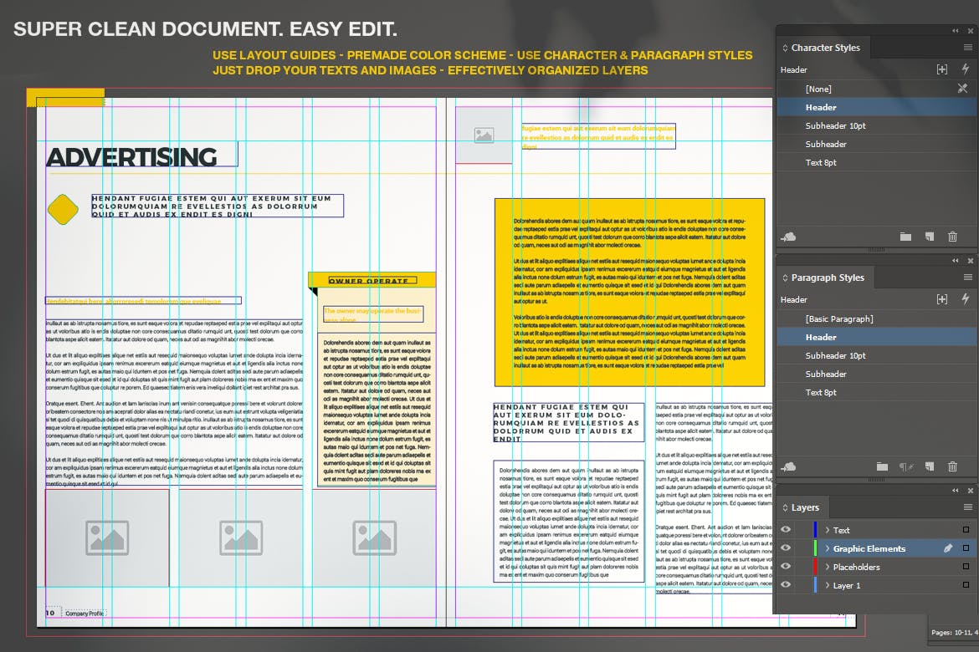
Task: Hide Layer 1 with its eye icon
Action: click(786, 585)
